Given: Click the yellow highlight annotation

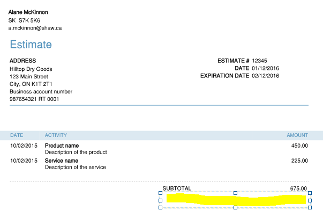Looking at the screenshot, I should 236,200.
